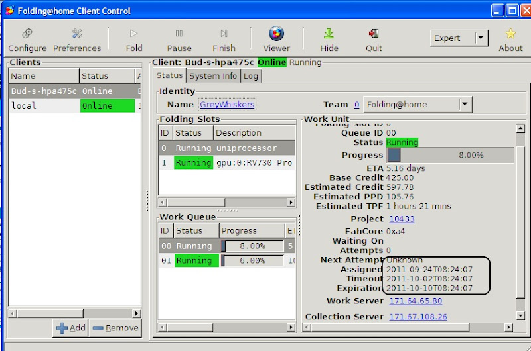Viewport: 531px width, 351px height.
Task: Pause folding with the Pause button
Action: [179, 40]
